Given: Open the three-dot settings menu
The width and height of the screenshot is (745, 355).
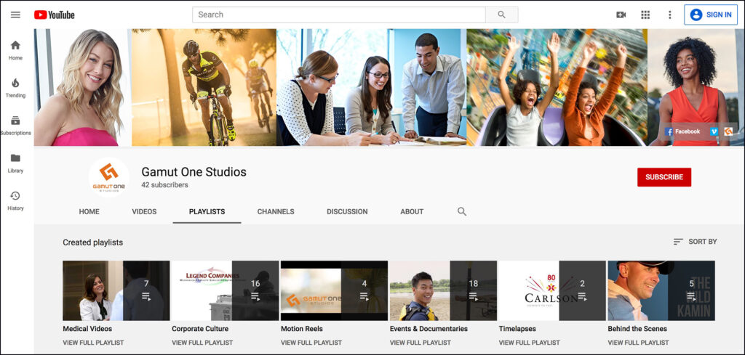Looking at the screenshot, I should coord(669,15).
